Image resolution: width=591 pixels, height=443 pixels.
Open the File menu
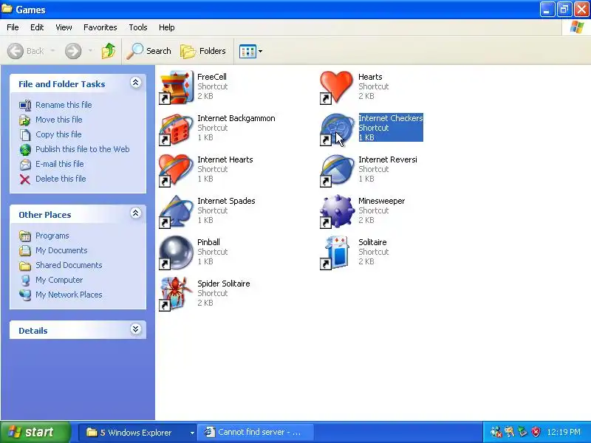[x=13, y=27]
